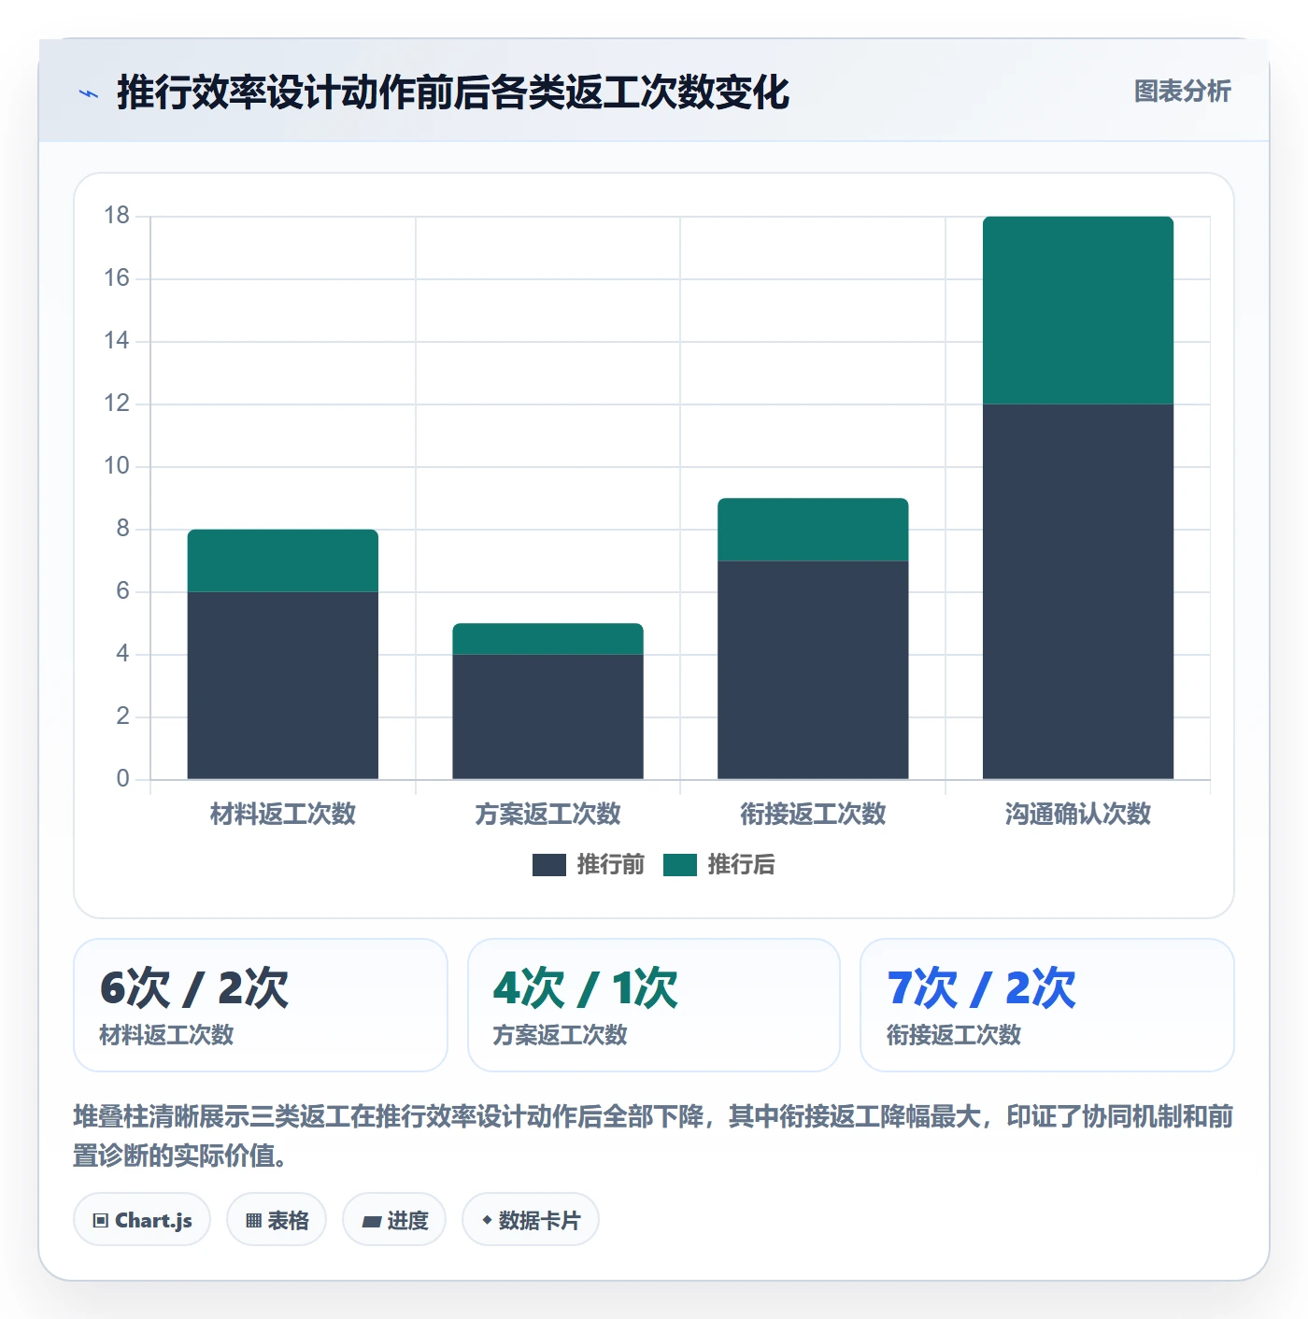Toggle the 推行前 legend item
Viewport: 1308px width, 1319px height.
[589, 864]
